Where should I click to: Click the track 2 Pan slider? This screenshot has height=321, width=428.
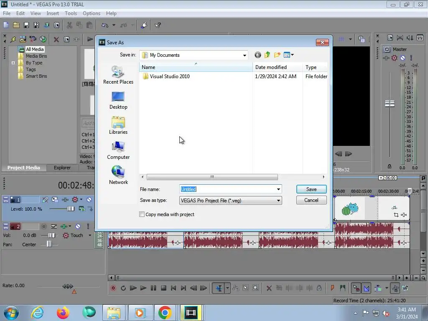point(49,244)
